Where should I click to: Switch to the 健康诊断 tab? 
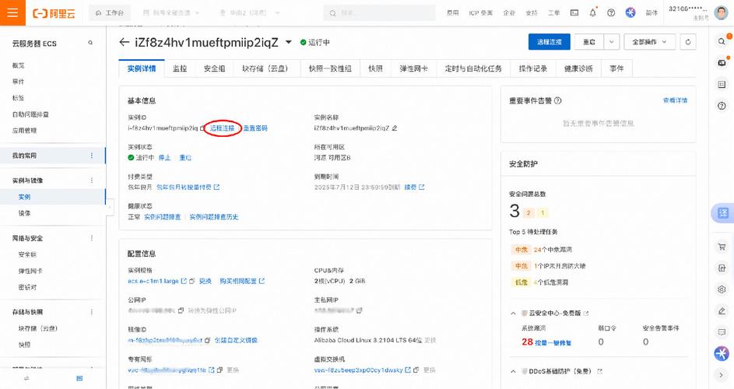pyautogui.click(x=578, y=68)
